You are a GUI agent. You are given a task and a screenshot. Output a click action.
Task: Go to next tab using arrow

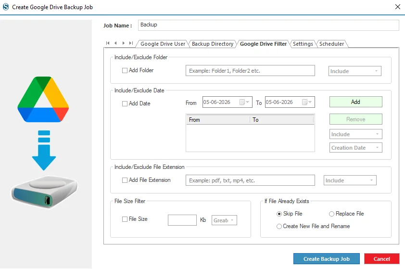tap(124, 43)
